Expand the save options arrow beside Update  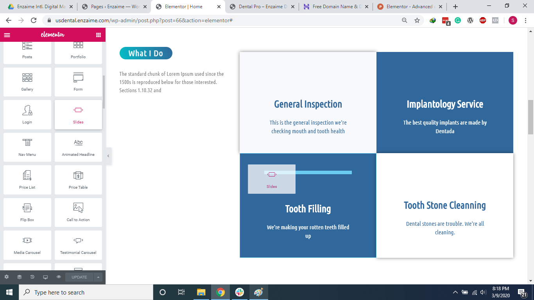(98, 277)
